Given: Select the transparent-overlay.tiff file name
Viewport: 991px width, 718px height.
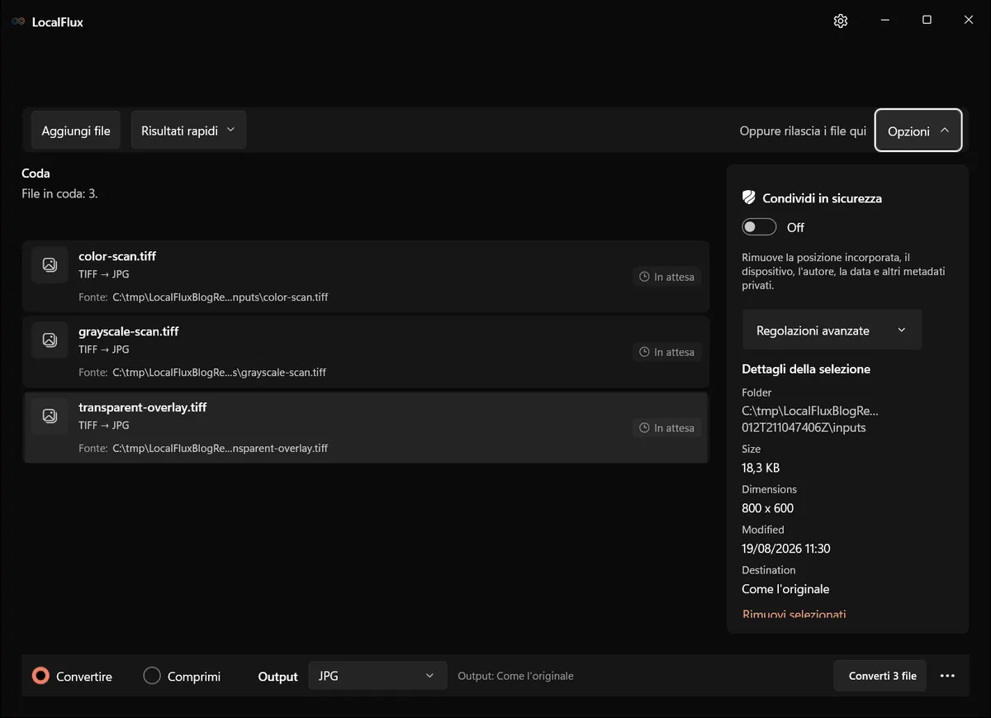Looking at the screenshot, I should pyautogui.click(x=143, y=407).
